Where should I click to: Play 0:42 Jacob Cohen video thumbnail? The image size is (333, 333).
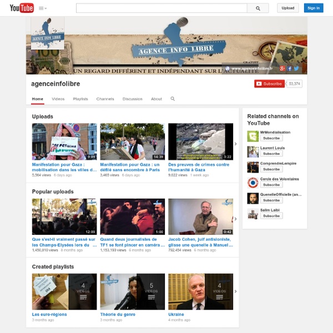[201, 216]
